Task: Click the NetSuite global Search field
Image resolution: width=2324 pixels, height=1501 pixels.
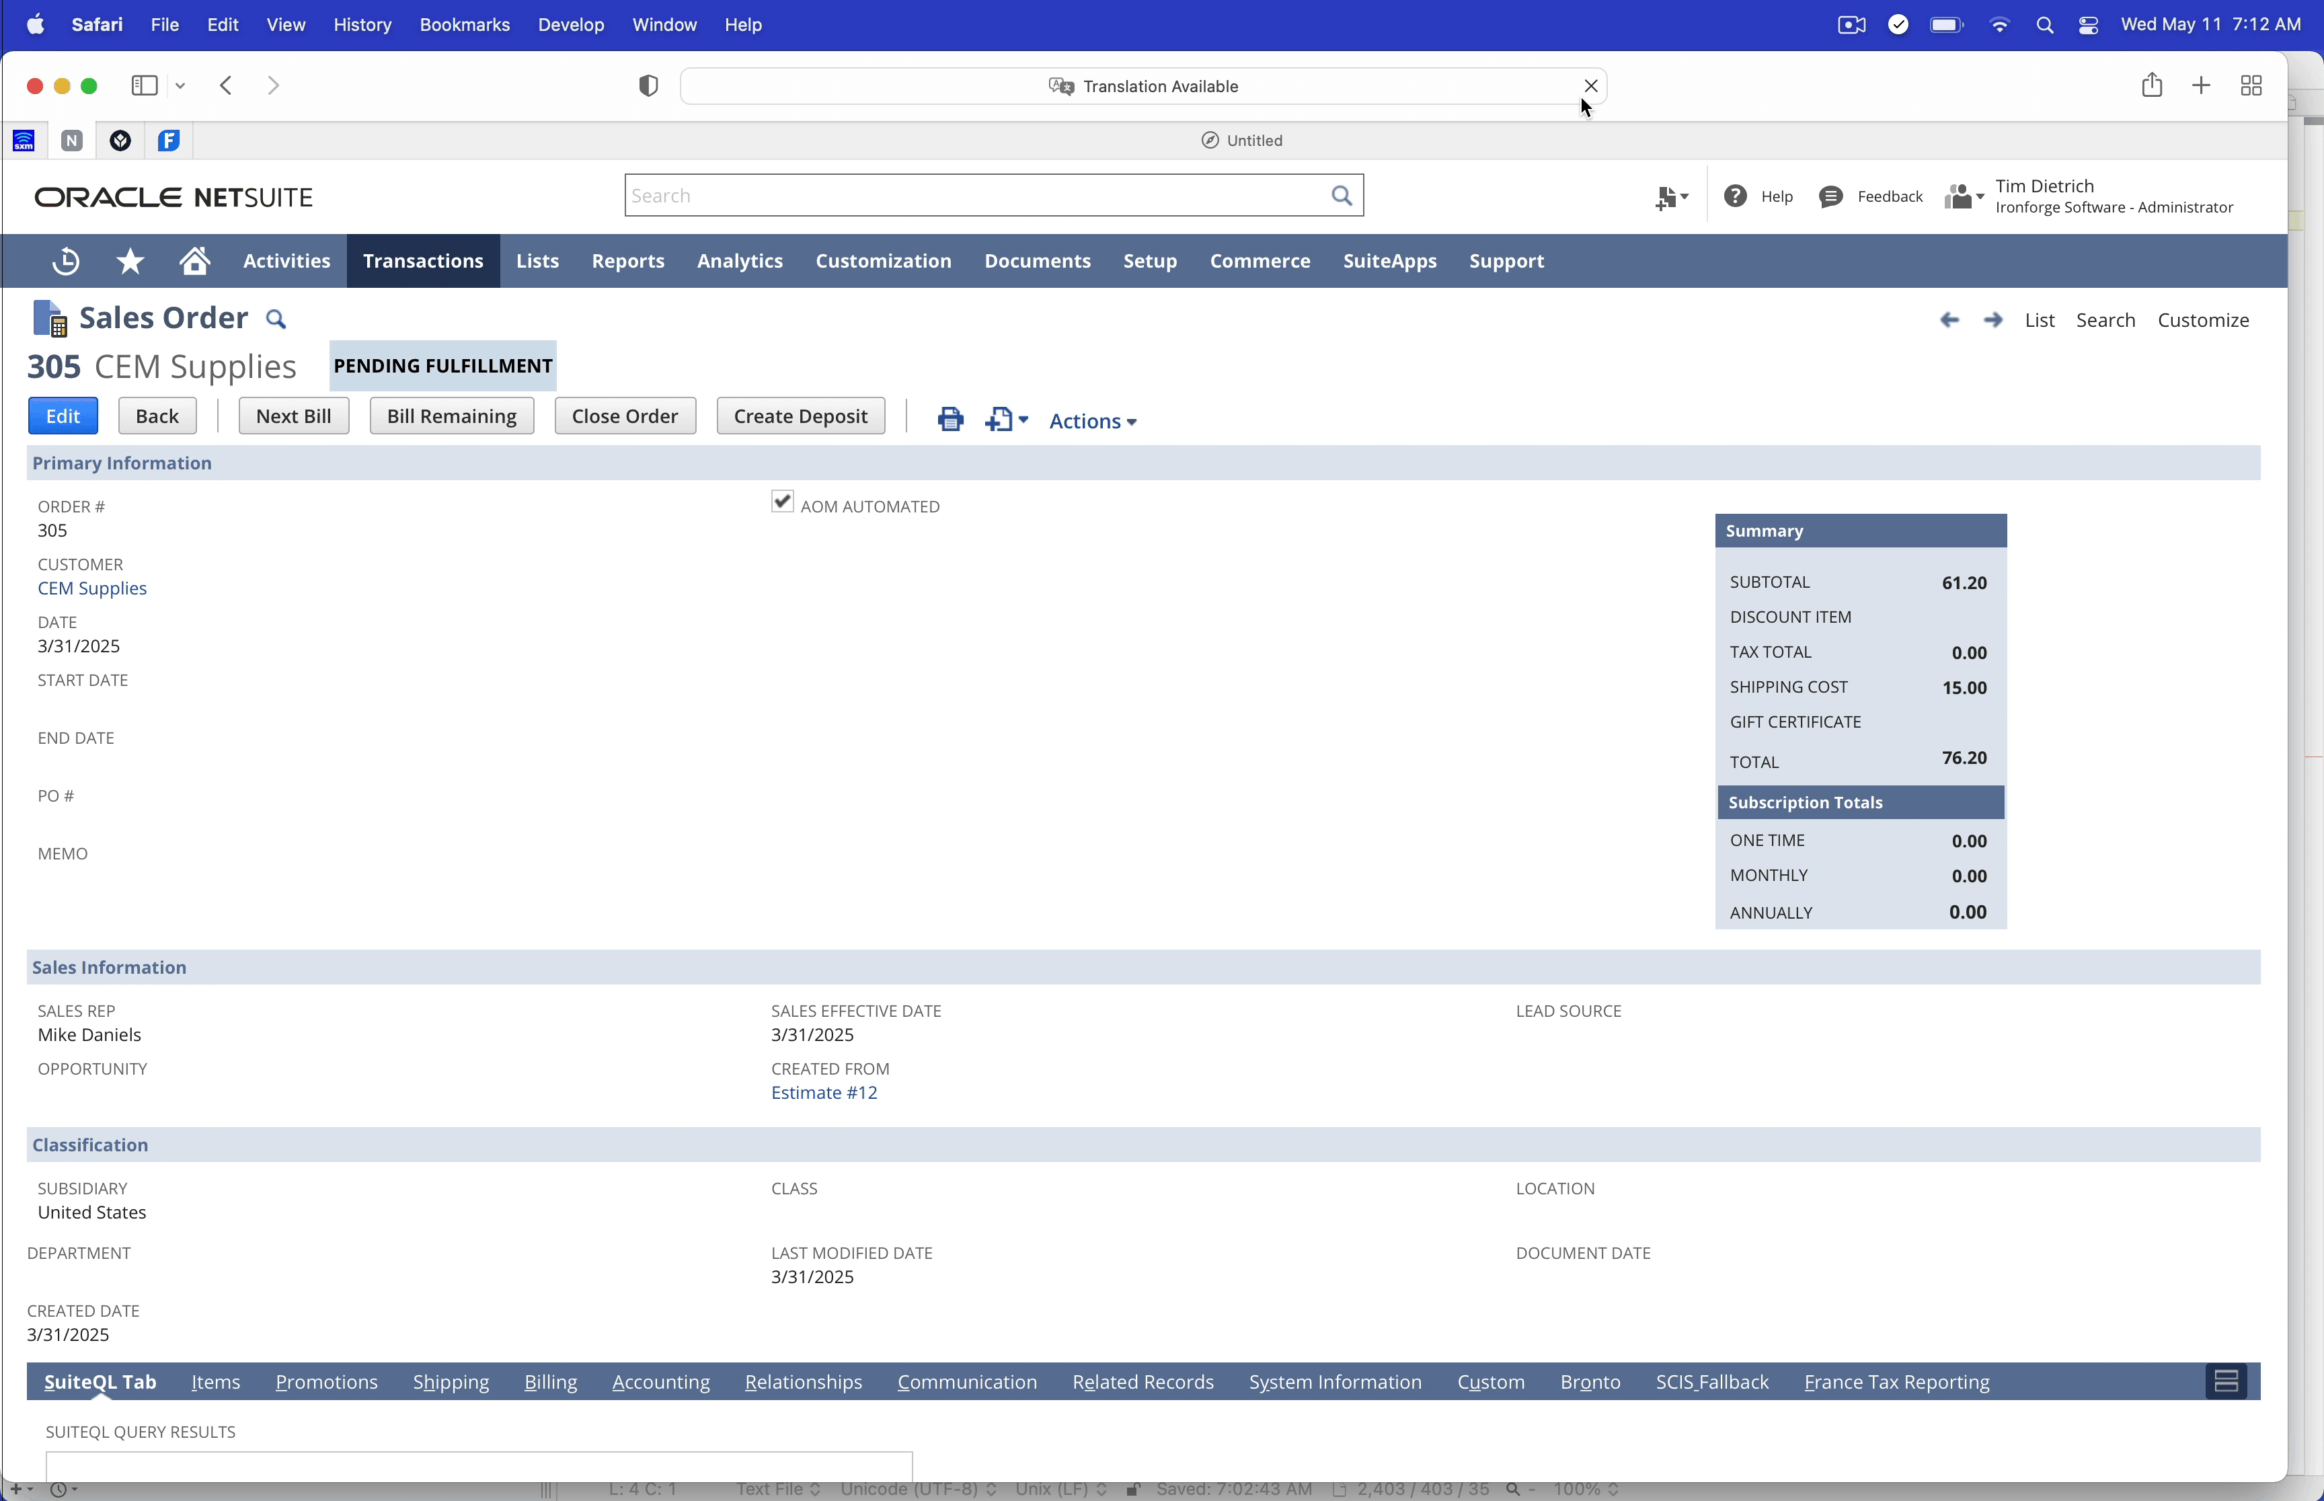Action: click(x=993, y=196)
